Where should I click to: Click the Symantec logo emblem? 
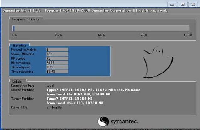[x=103, y=122]
